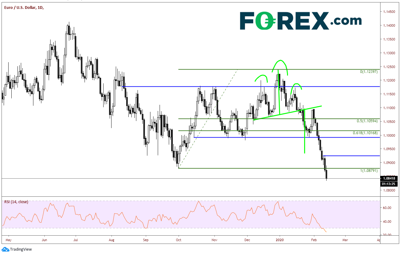The width and height of the screenshot is (401, 254).
Task: Click the 'Euro / U.S. Dollar, 1D' chart title
Action: (24, 8)
